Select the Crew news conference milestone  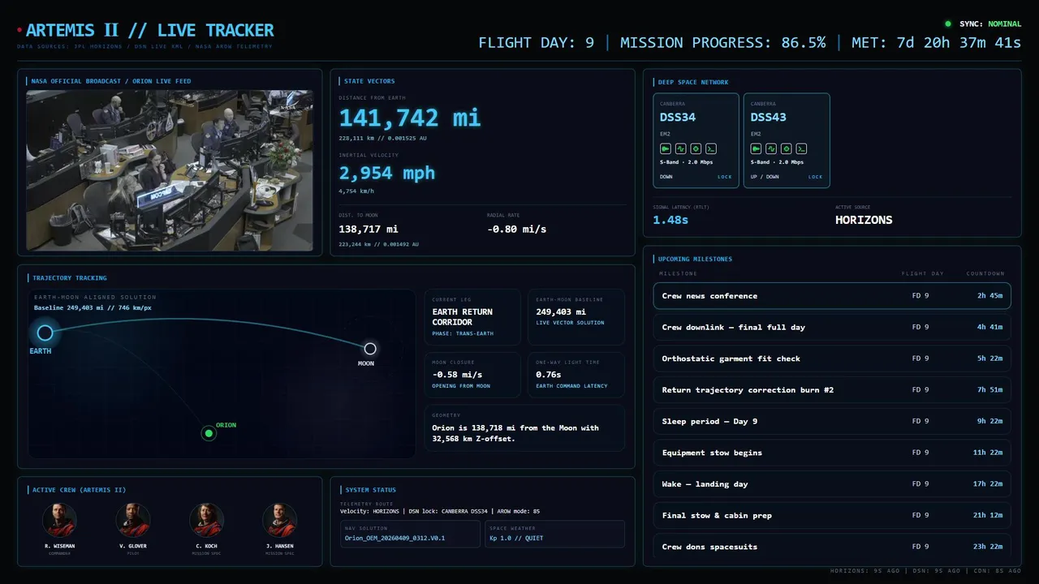click(x=832, y=296)
